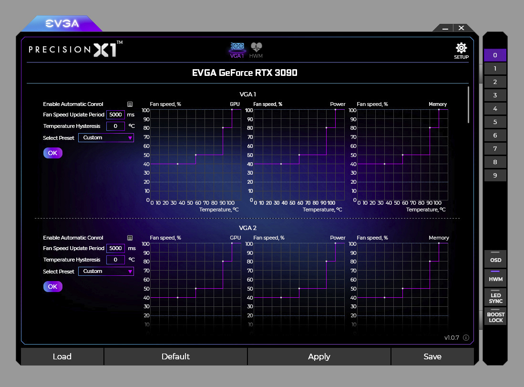This screenshot has width=524, height=387.
Task: Select profile slot 2
Action: coord(495,82)
